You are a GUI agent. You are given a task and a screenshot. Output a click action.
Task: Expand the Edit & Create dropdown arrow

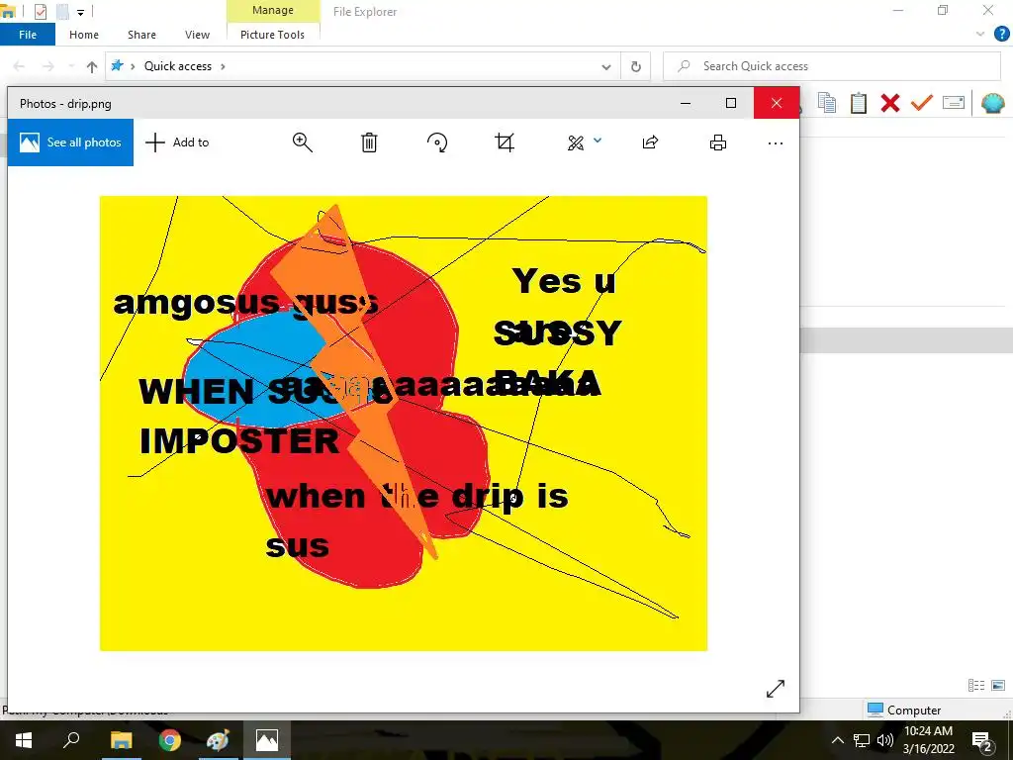coord(598,141)
